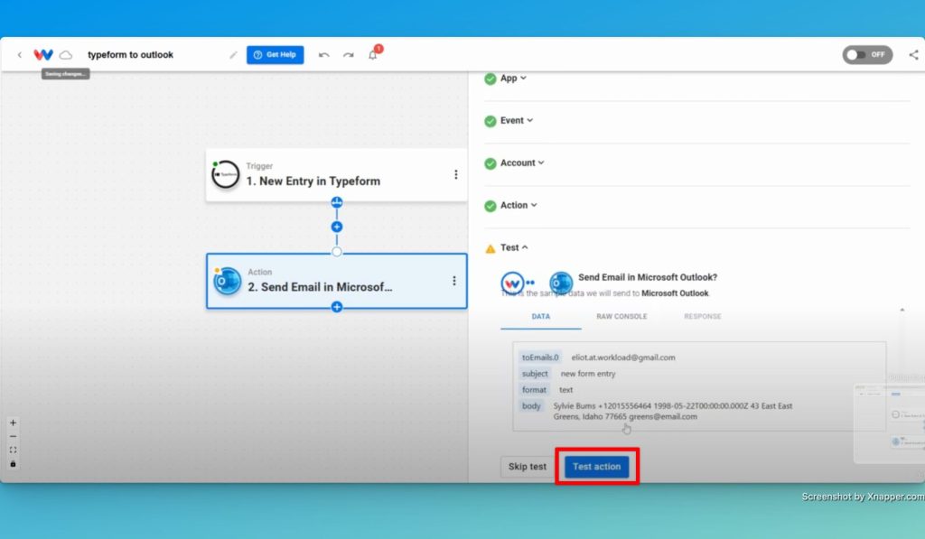The width and height of the screenshot is (925, 539).
Task: Click the Outlook icon in Test header
Action: tap(561, 283)
